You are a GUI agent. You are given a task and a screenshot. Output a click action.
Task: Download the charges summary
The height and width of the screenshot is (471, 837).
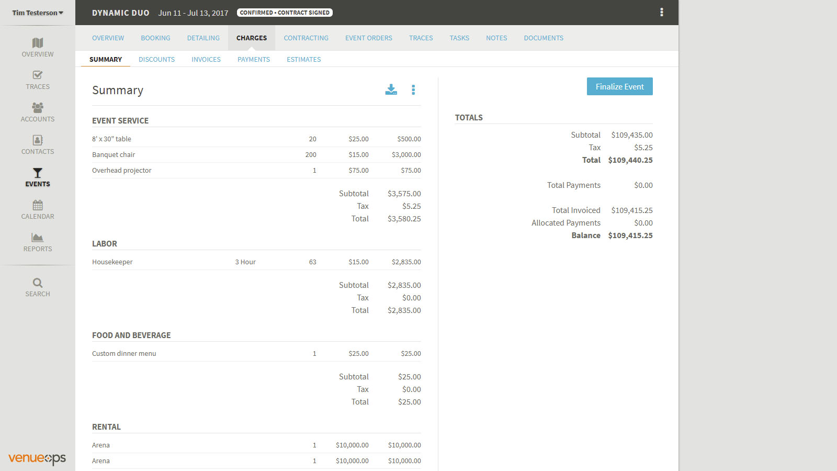[x=391, y=89]
